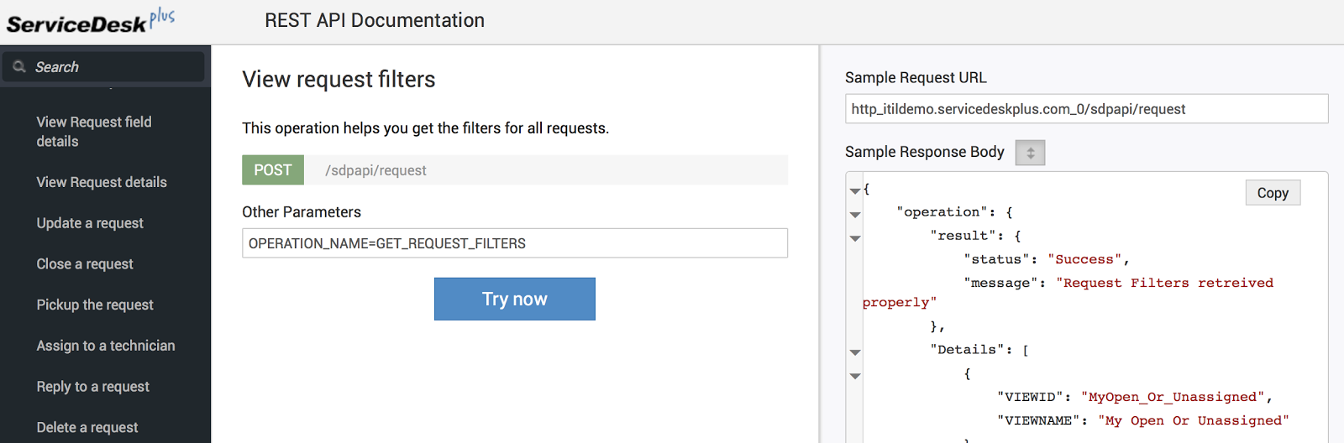This screenshot has width=1344, height=443.
Task: Click the Sample Request URL field
Action: (1086, 109)
